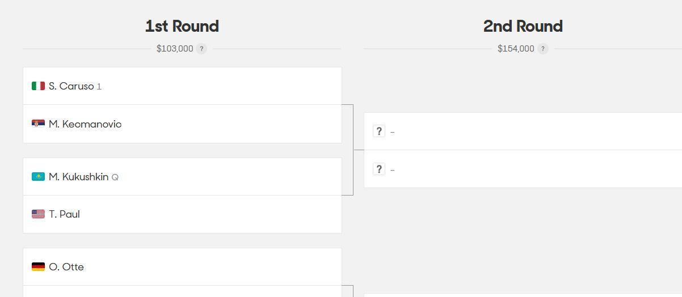Click the 1st Round heading
This screenshot has height=297, width=682.
tap(182, 26)
